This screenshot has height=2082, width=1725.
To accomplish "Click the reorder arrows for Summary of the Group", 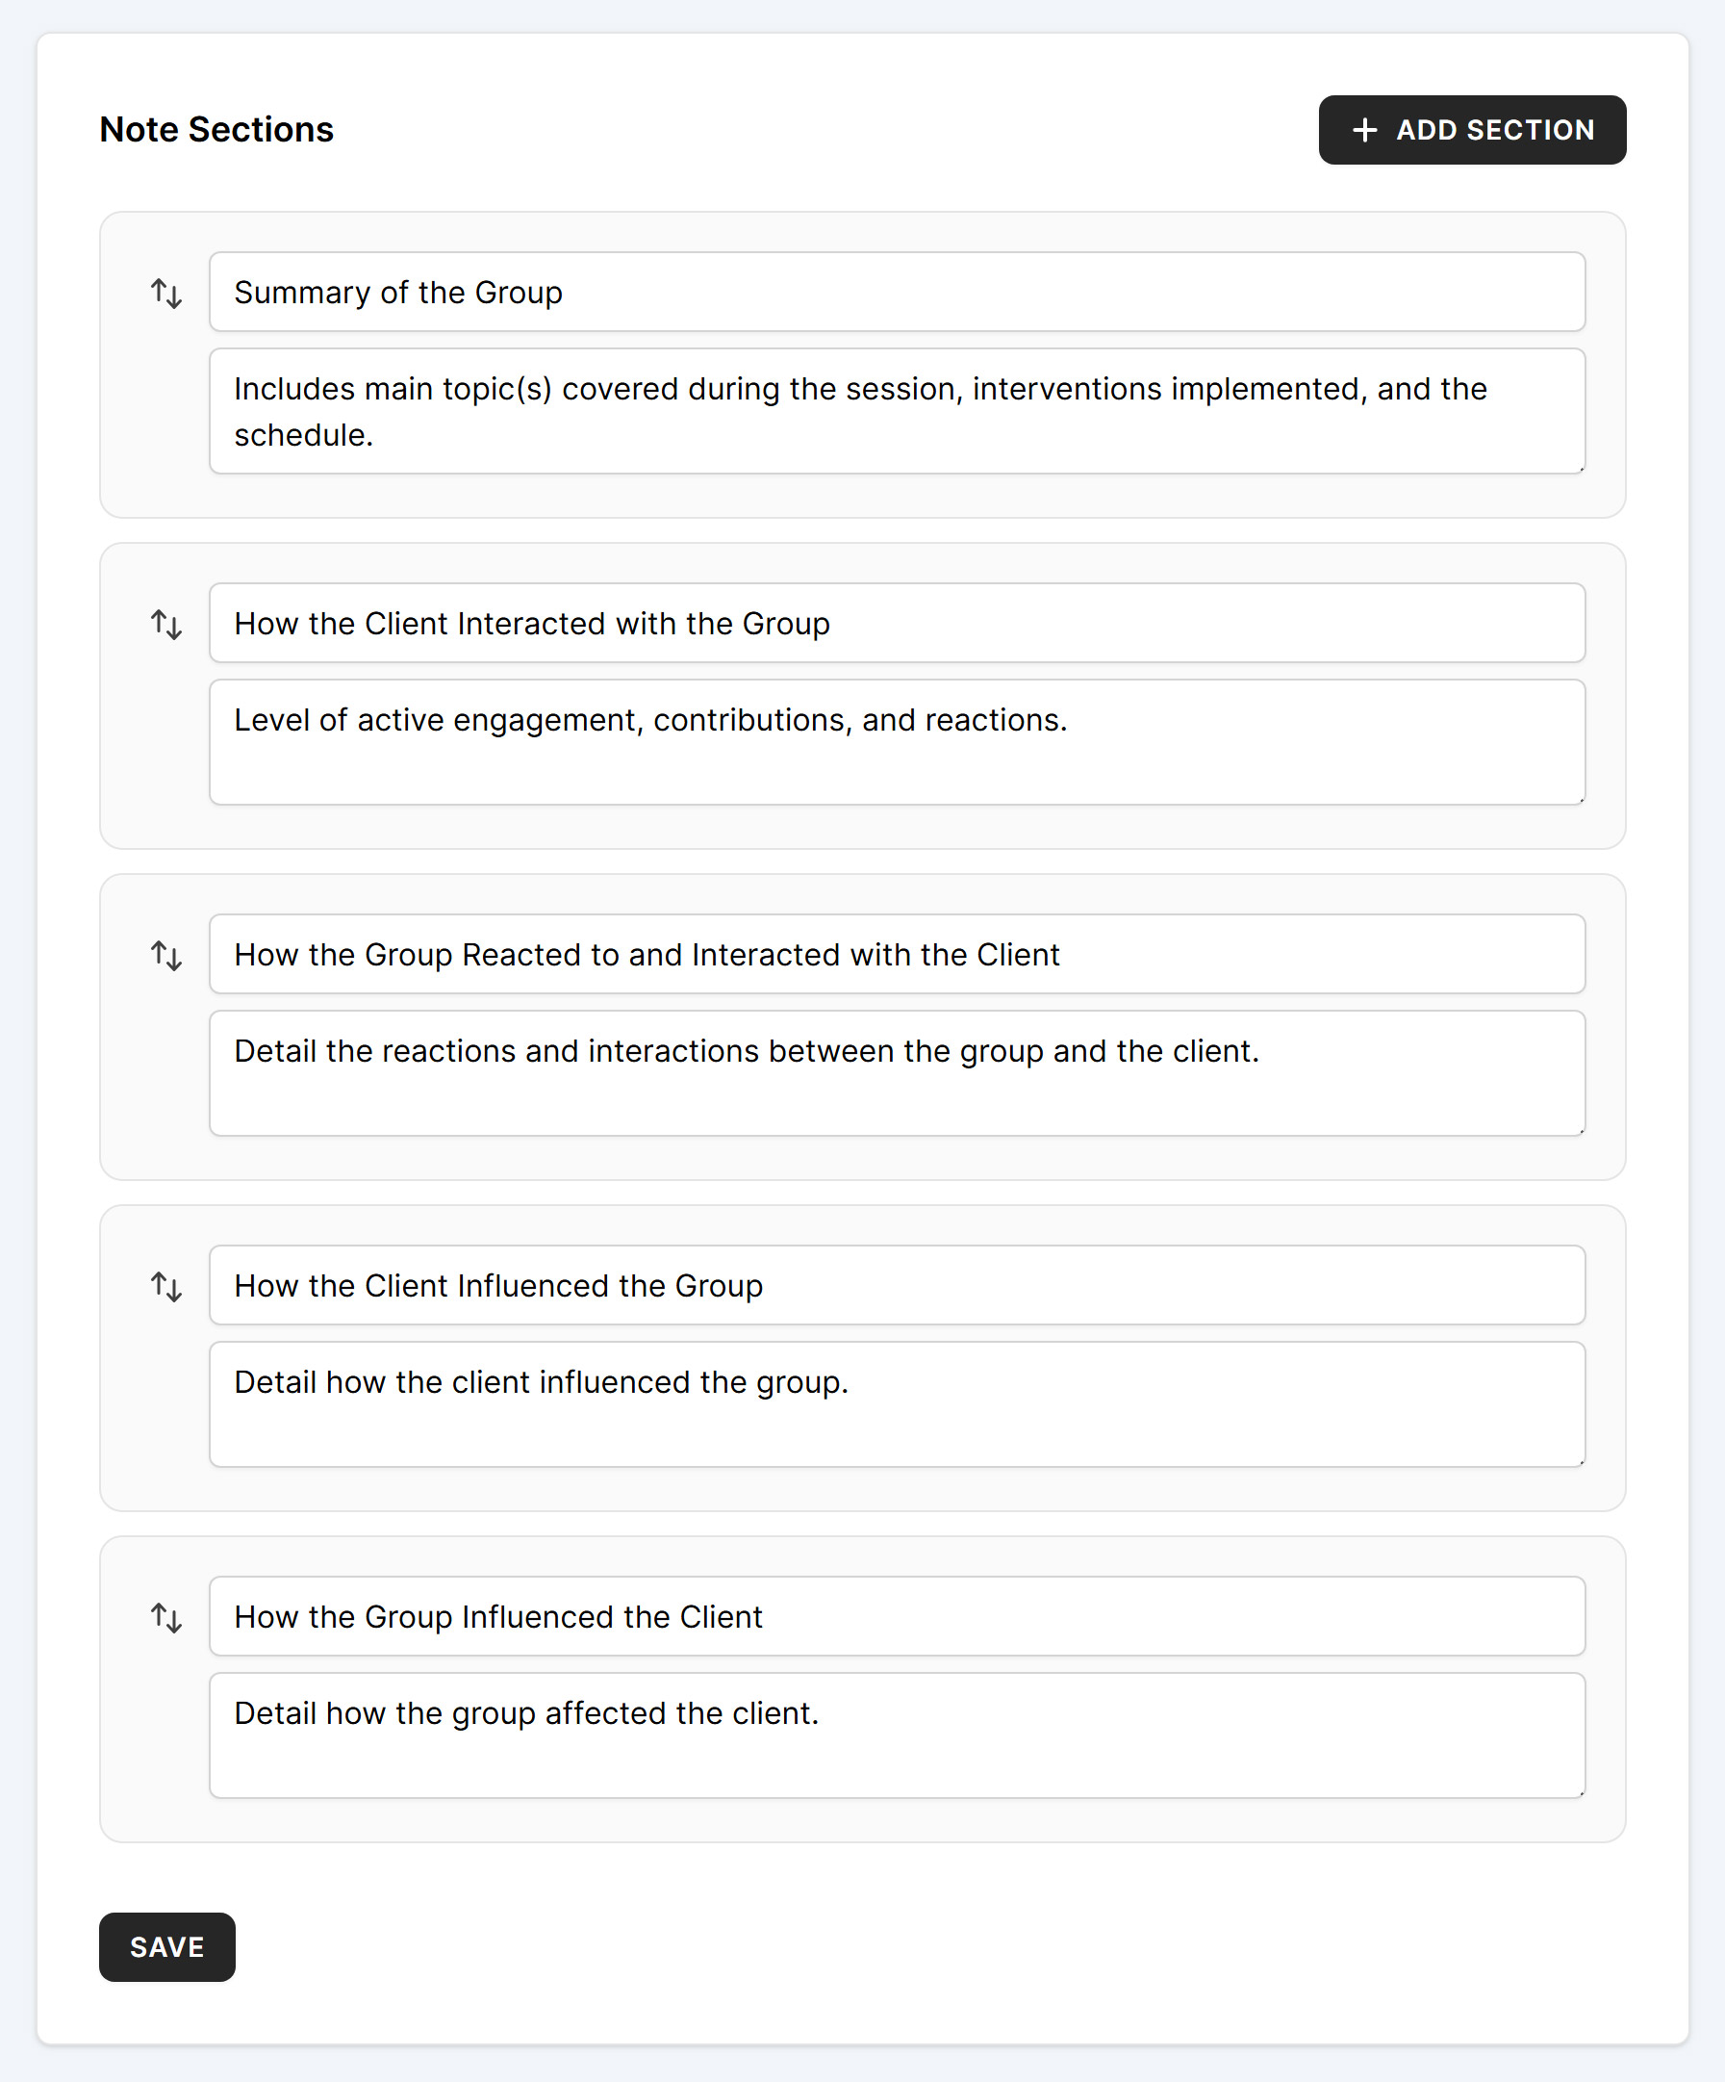I will pyautogui.click(x=165, y=294).
